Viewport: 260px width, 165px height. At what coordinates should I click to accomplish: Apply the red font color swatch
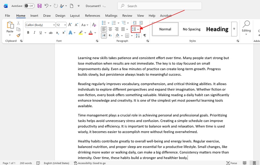click(x=90, y=32)
